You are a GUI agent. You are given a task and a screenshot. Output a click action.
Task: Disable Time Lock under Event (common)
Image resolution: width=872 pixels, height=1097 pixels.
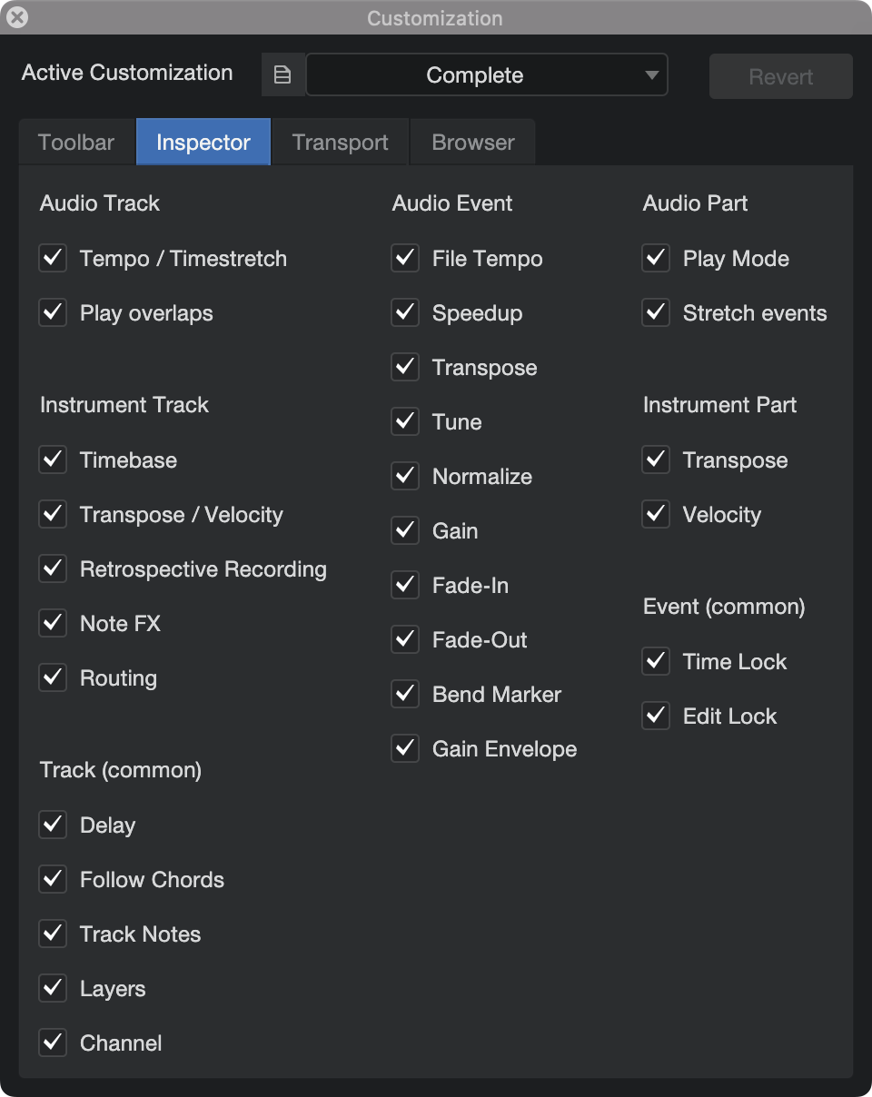tap(656, 662)
